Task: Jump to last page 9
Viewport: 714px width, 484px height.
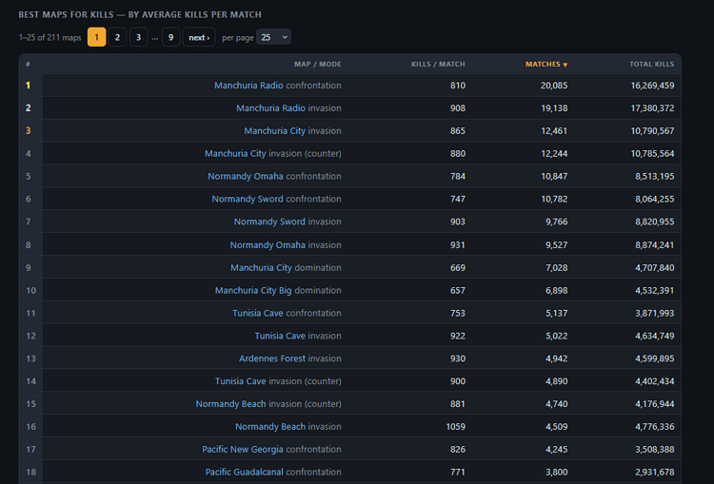Action: pyautogui.click(x=170, y=37)
